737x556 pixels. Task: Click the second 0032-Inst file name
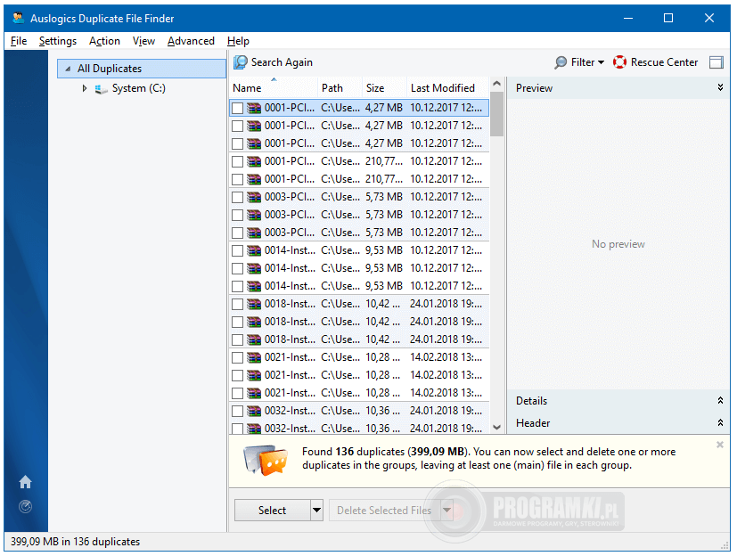[290, 429]
